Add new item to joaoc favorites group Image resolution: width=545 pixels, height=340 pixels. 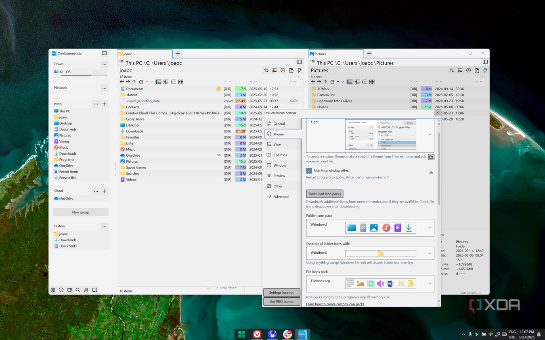(x=104, y=104)
